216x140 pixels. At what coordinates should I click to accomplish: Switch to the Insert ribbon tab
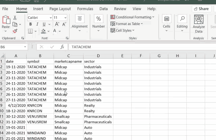click(x=38, y=9)
